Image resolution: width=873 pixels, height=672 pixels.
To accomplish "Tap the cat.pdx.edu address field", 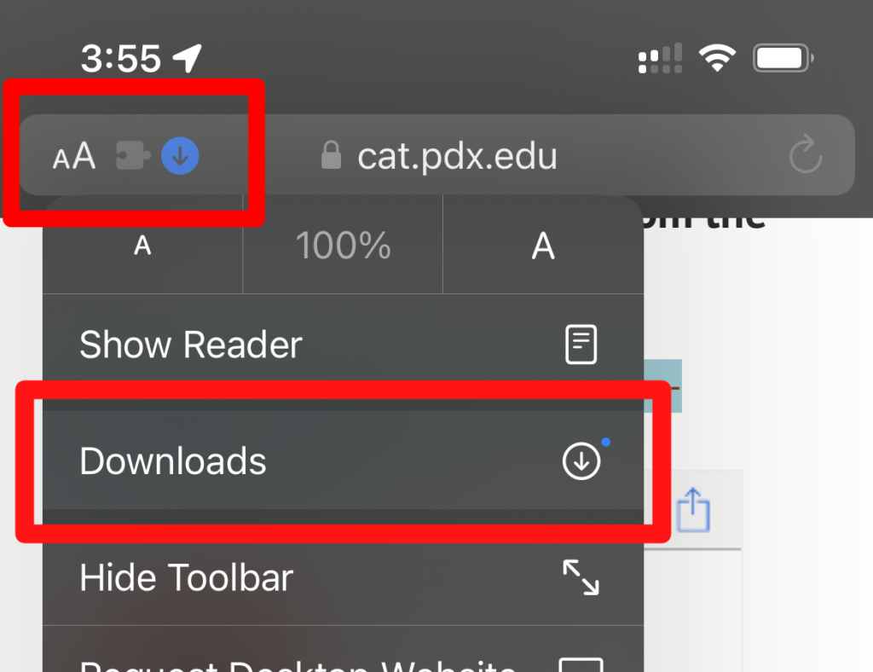I will click(456, 156).
